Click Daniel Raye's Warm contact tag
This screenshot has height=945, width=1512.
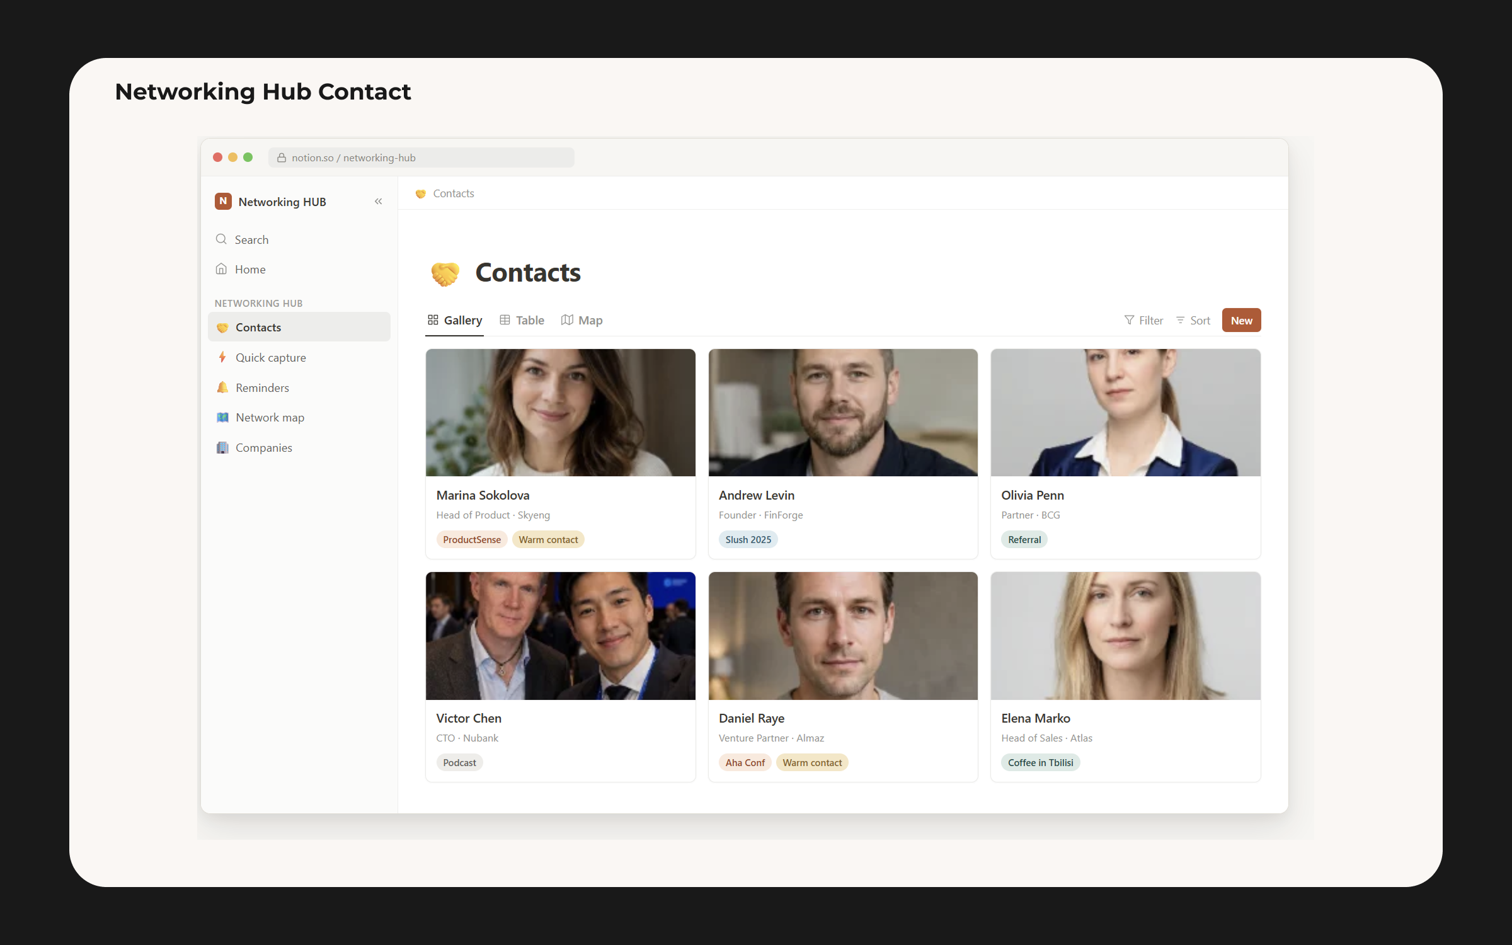pyautogui.click(x=812, y=762)
